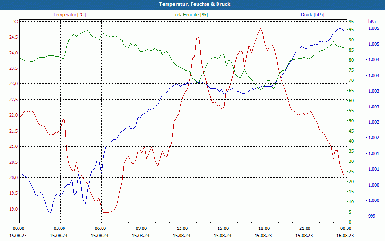
Task: Click the '00:00' label above '16.08.23'
Action: tap(345, 228)
